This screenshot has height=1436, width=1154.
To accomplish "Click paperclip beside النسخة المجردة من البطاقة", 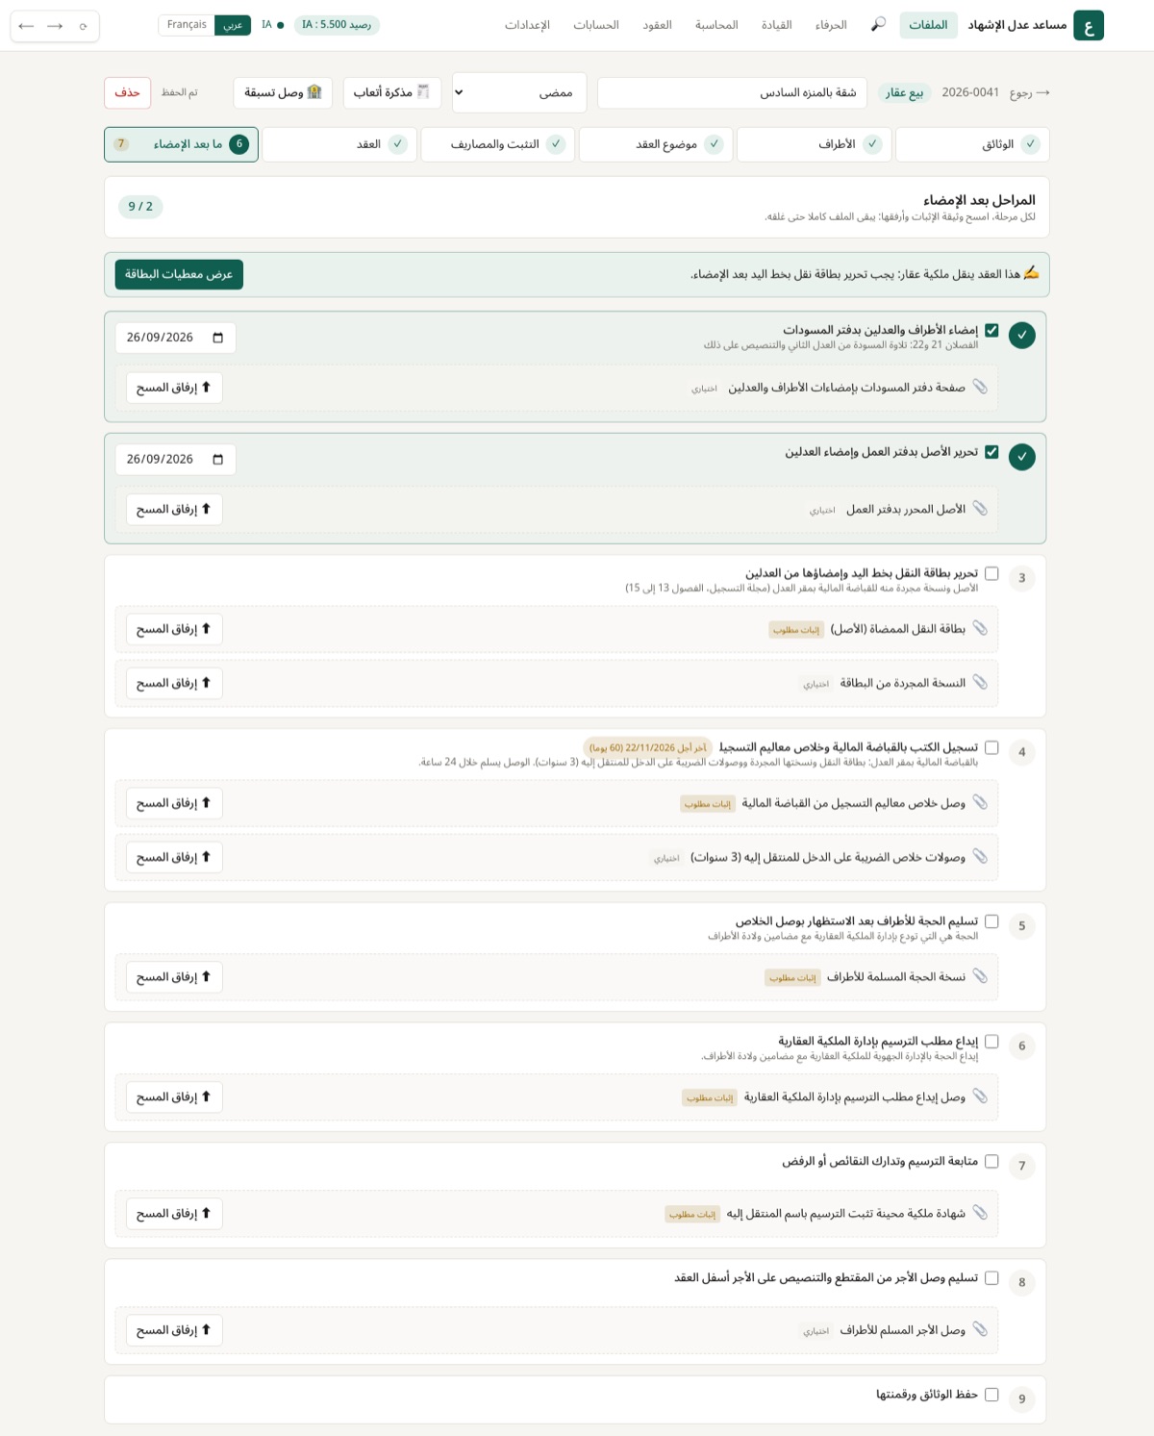I will point(980,682).
